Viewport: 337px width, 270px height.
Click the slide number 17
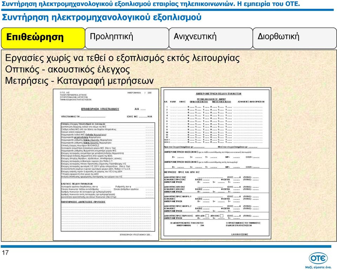pyautogui.click(x=5, y=252)
